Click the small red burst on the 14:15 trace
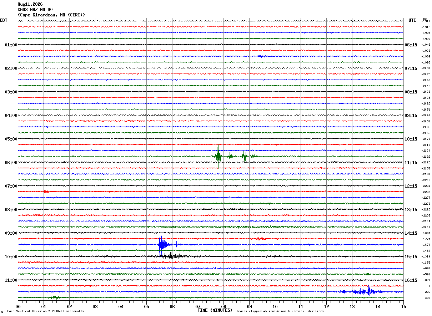 [261, 238]
